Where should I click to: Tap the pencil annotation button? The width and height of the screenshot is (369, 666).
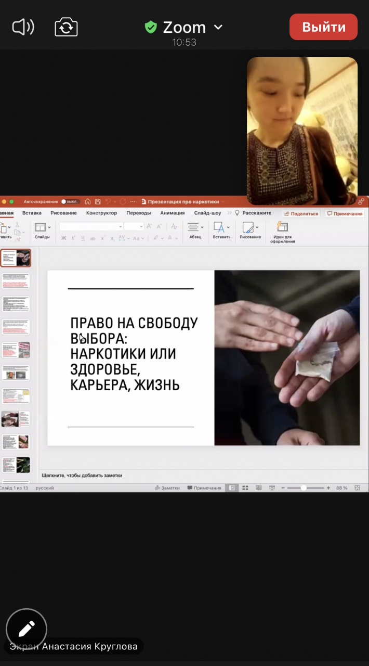tap(27, 629)
